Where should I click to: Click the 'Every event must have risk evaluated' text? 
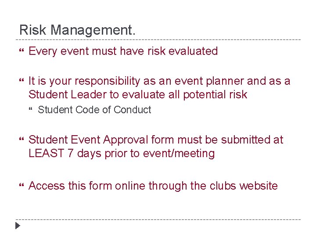point(123,51)
